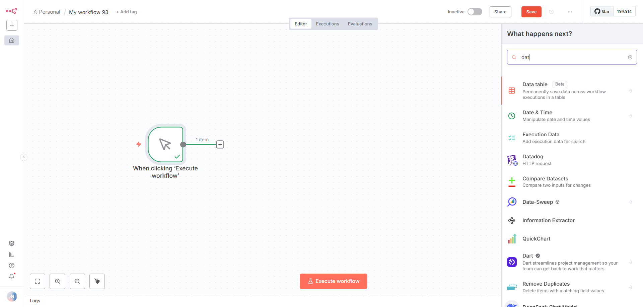Click the plus connector after trigger node
The height and width of the screenshot is (307, 643).
coord(220,145)
